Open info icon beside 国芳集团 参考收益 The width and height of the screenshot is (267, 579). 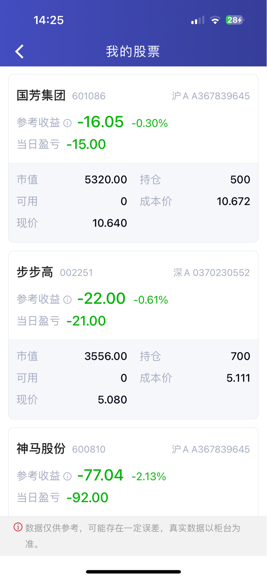click(68, 123)
